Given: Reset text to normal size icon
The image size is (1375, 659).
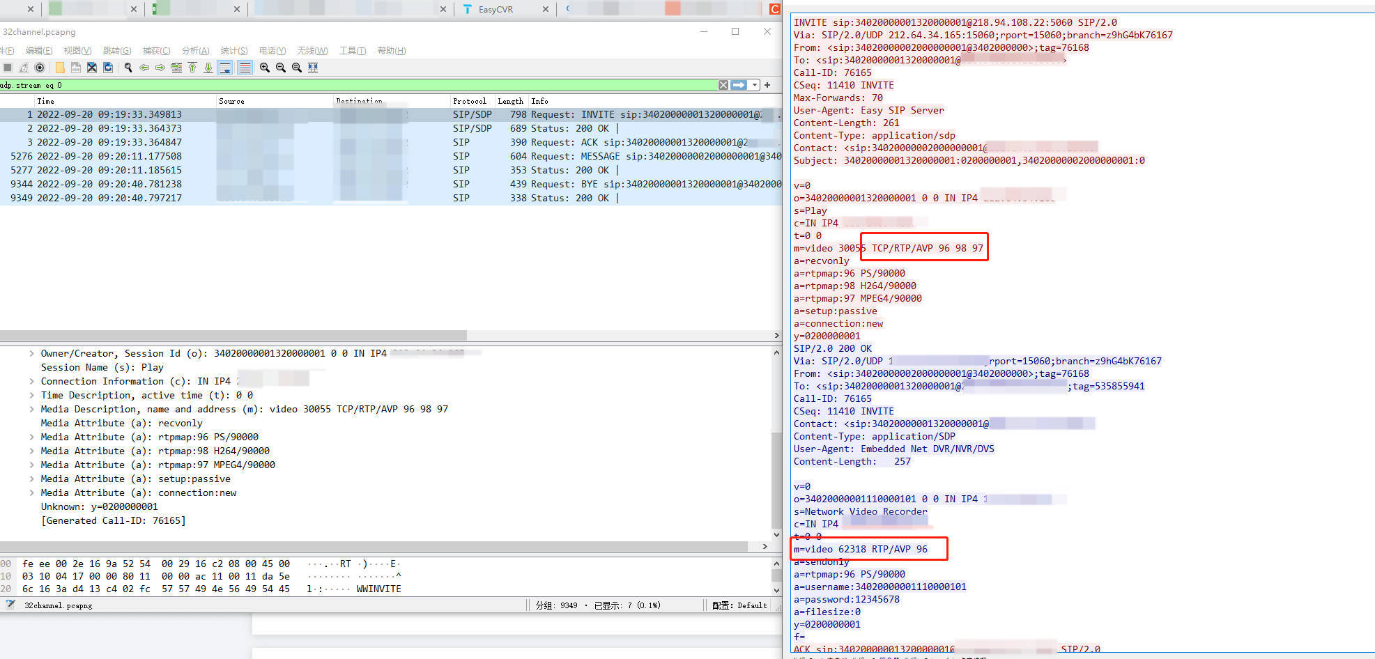Looking at the screenshot, I should point(297,68).
